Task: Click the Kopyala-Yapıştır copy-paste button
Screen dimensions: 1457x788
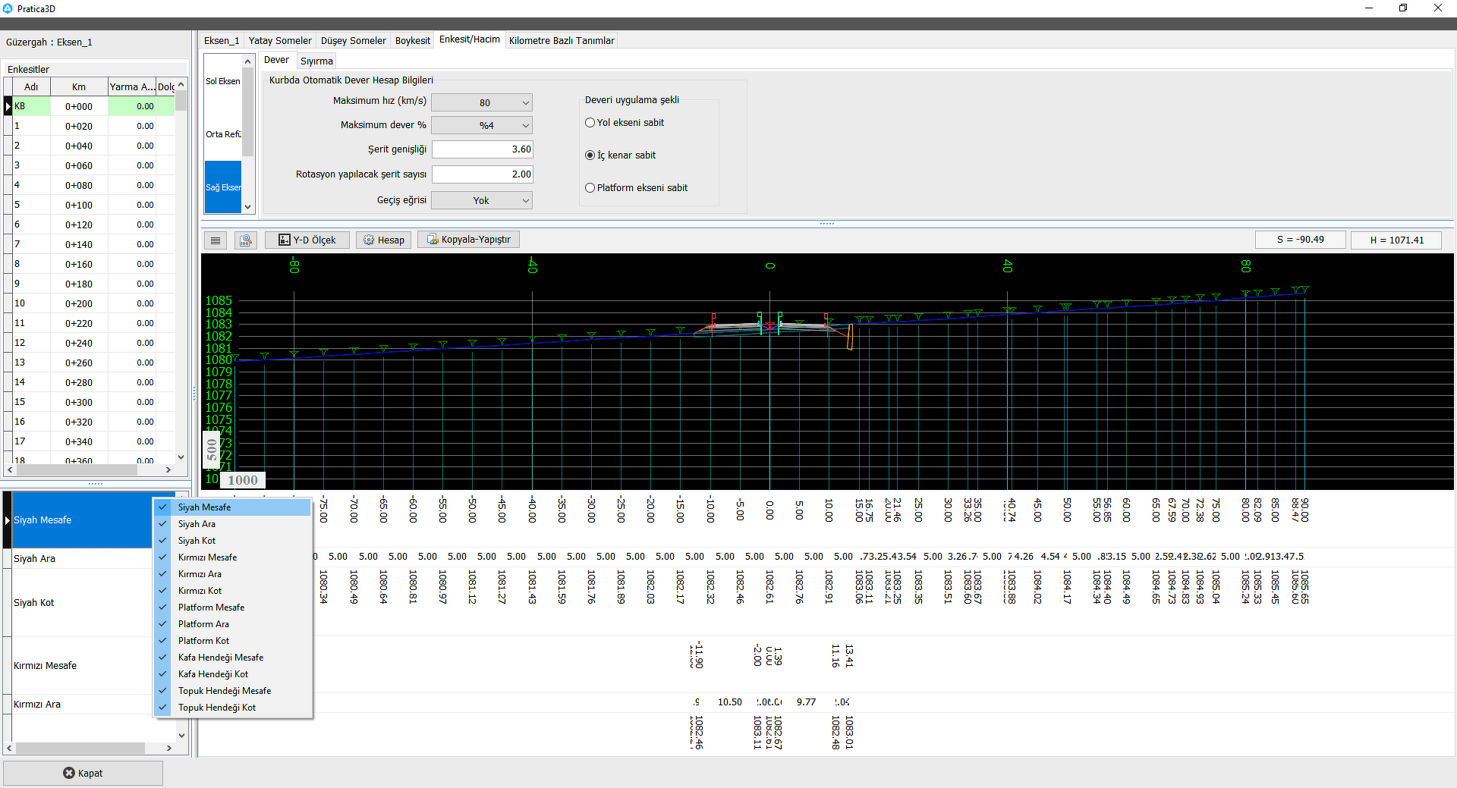Action: (x=468, y=240)
